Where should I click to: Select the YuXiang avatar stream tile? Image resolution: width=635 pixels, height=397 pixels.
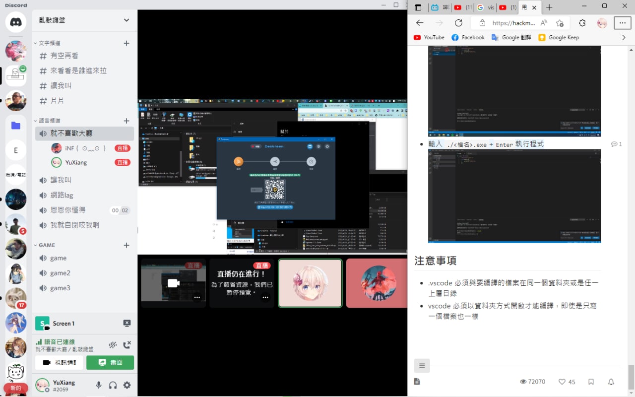310,283
